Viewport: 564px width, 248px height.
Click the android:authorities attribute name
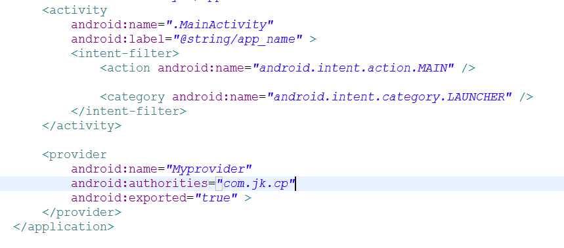140,183
